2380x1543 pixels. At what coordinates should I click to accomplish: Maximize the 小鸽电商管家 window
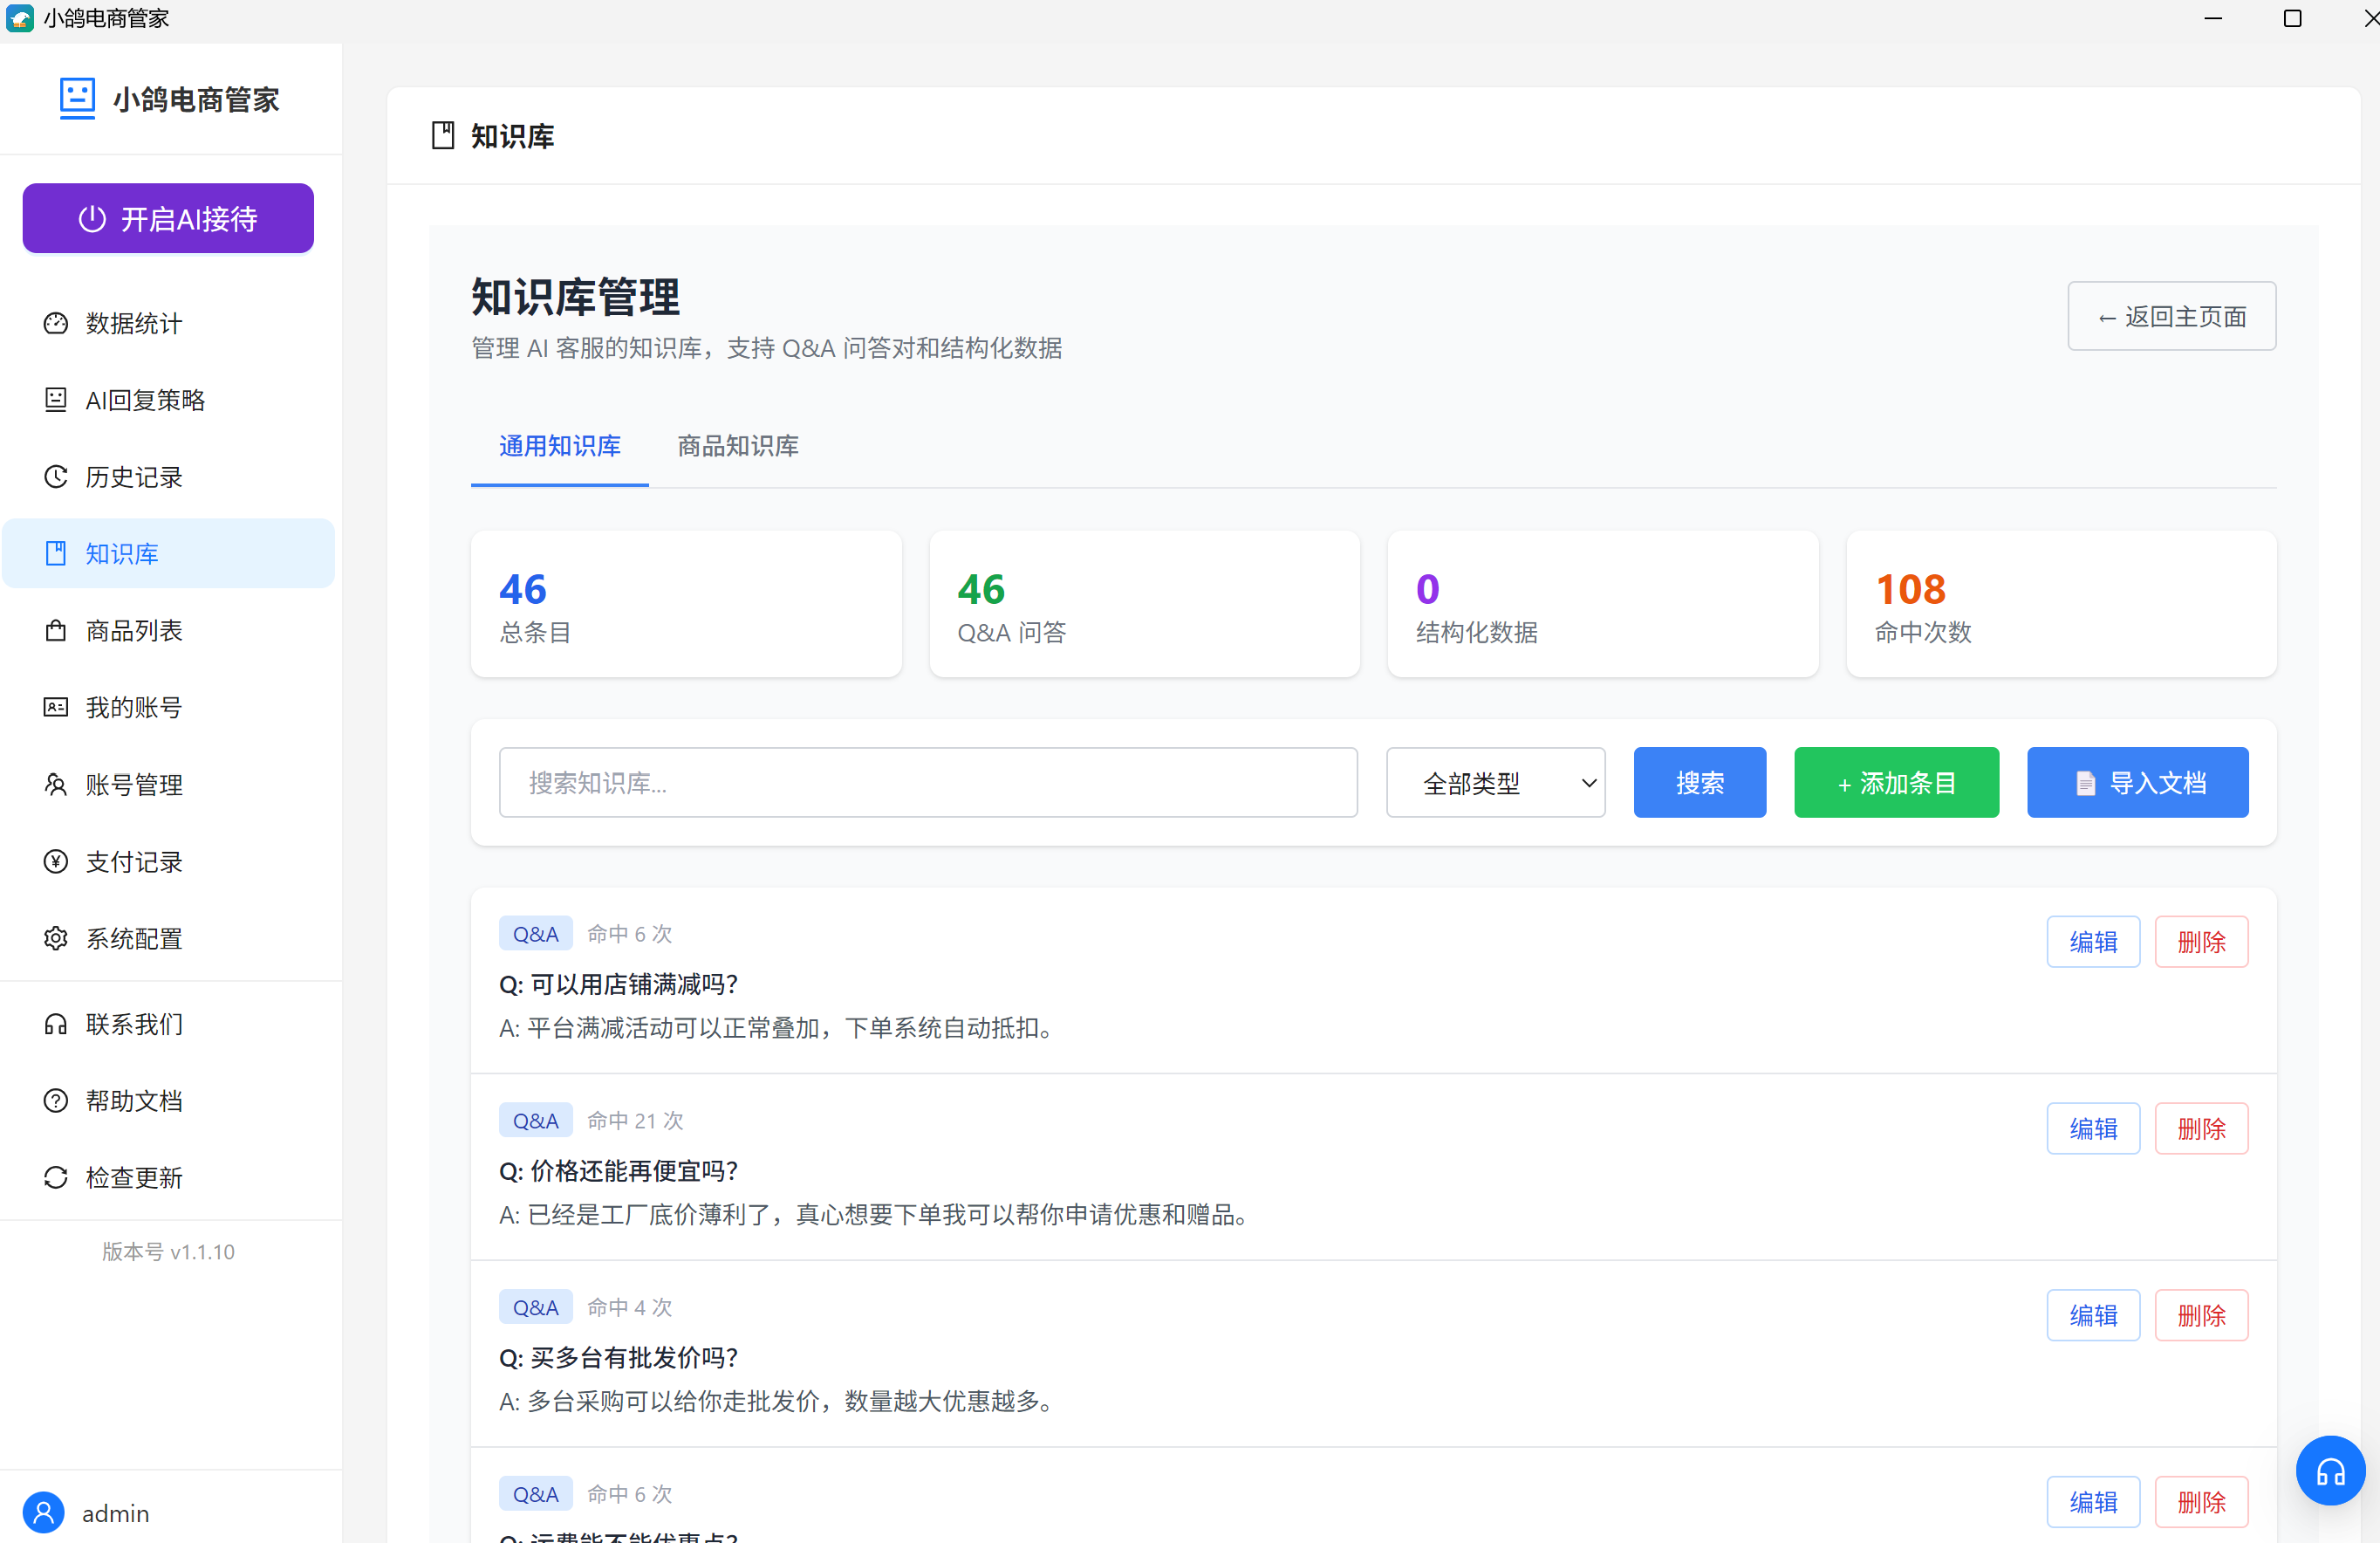point(2292,18)
